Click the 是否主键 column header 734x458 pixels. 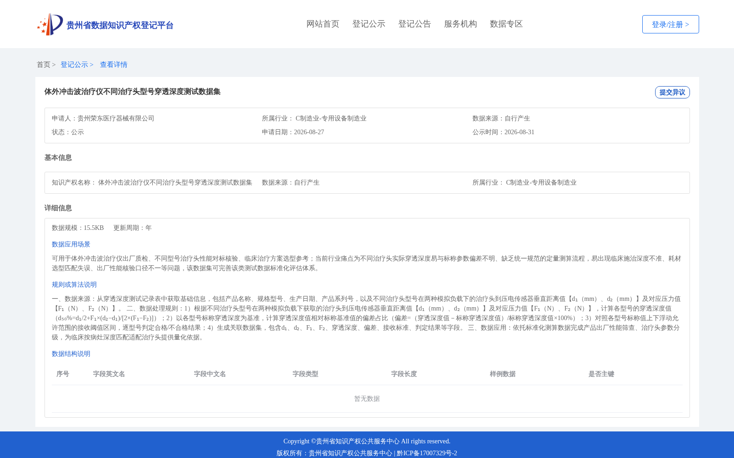tap(601, 374)
